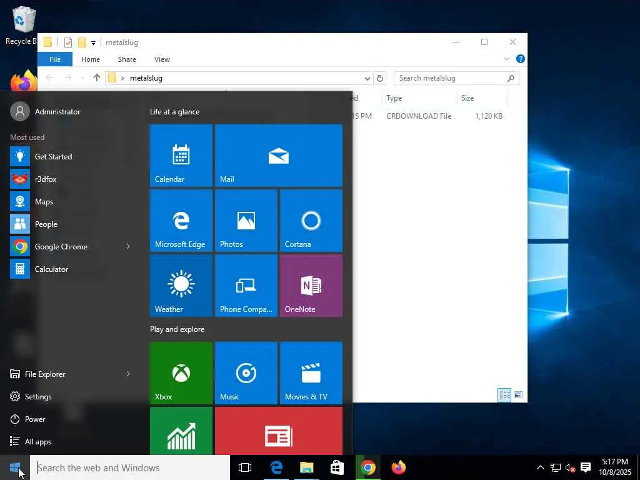Launch the OneNote tile
640x480 pixels.
(x=311, y=285)
